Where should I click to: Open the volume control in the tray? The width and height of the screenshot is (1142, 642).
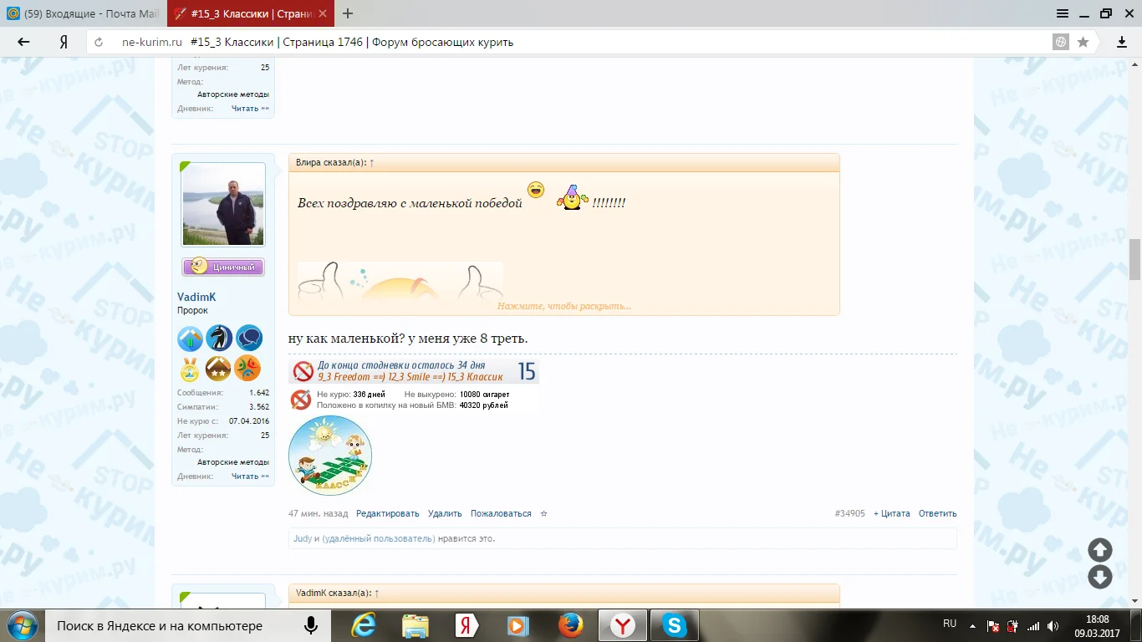pyautogui.click(x=1053, y=625)
